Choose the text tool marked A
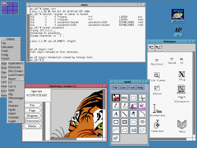Image resolution: width=197 pixels, height=148 pixels. [116, 114]
